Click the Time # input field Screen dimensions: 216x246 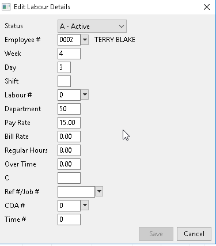(69, 219)
